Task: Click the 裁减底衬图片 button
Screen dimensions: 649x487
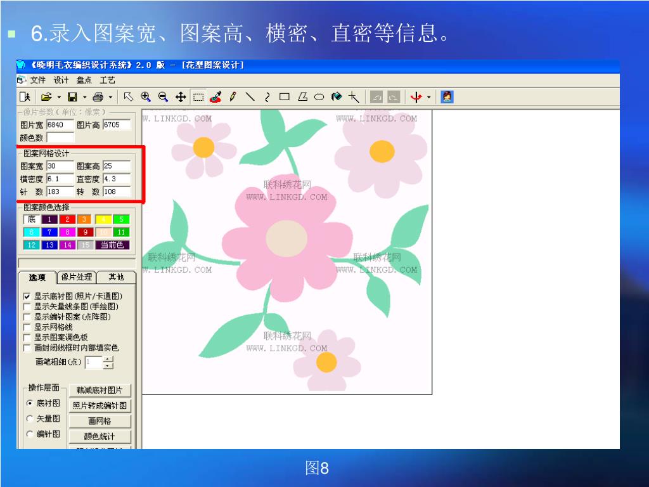Action: (100, 390)
